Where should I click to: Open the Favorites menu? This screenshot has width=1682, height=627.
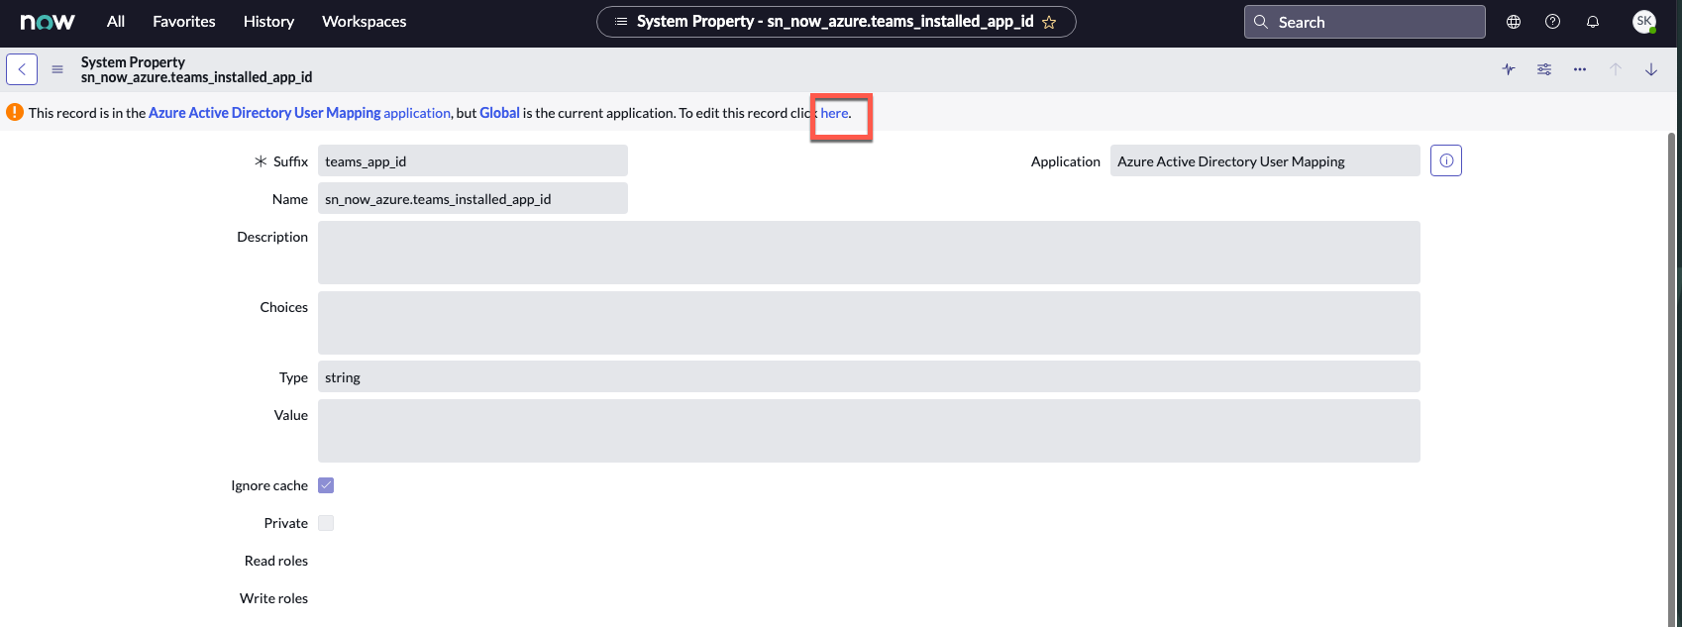(184, 22)
